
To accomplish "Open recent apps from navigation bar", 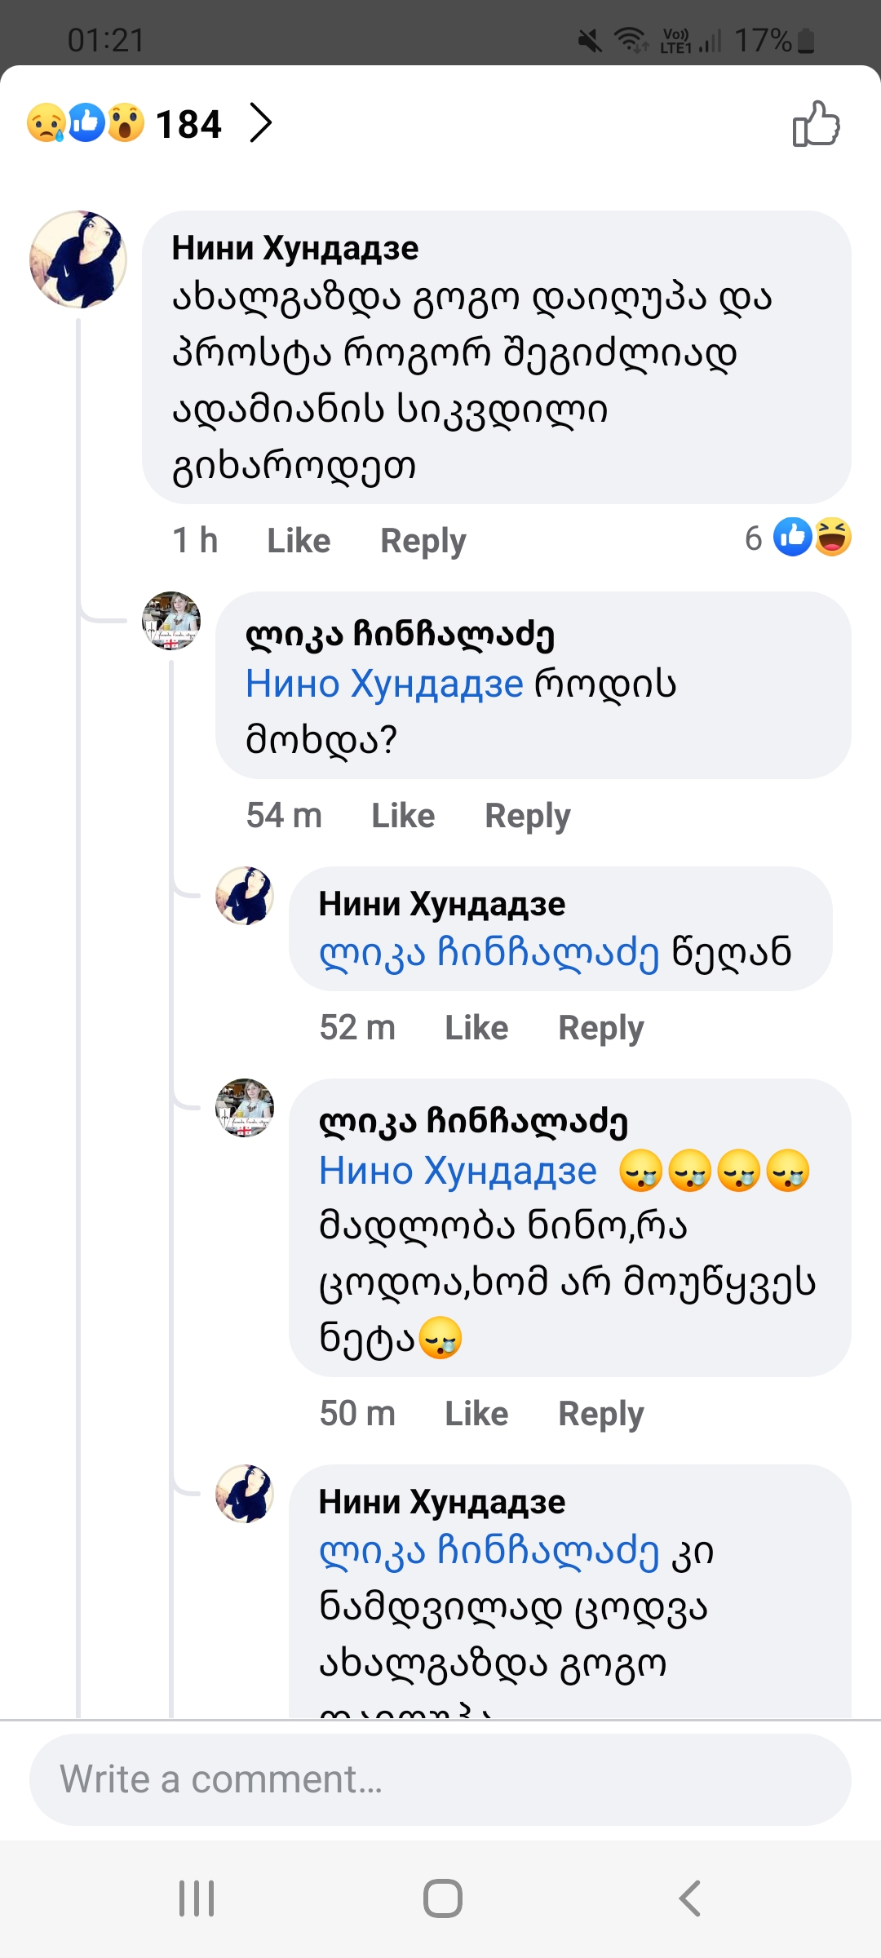I will pyautogui.click(x=197, y=1896).
